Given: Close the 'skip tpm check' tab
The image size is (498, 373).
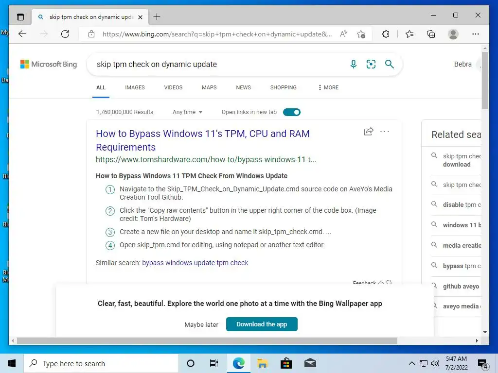Looking at the screenshot, I should pyautogui.click(x=141, y=17).
